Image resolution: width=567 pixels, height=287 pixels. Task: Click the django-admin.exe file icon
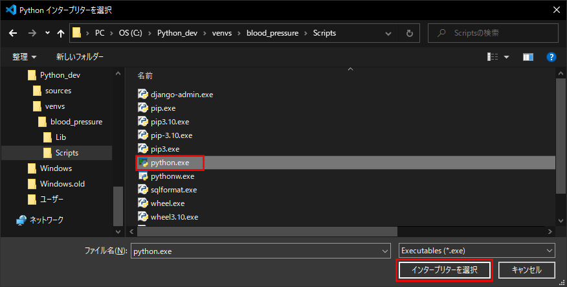tap(143, 95)
